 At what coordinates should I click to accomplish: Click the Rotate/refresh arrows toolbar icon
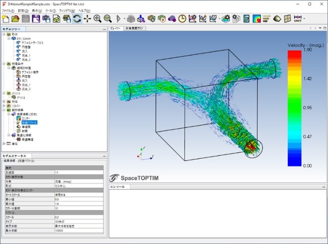click(x=77, y=19)
